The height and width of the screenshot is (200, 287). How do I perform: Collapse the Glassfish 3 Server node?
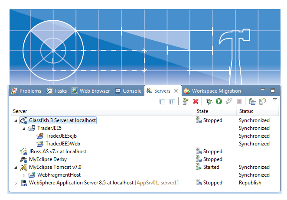16,121
